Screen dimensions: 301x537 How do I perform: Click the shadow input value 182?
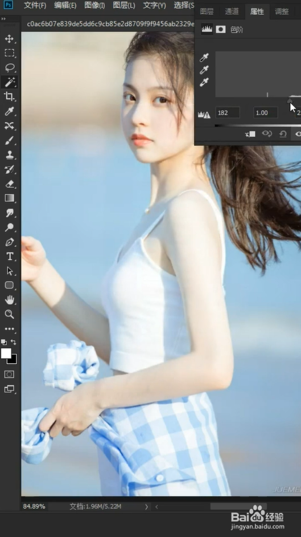(228, 113)
